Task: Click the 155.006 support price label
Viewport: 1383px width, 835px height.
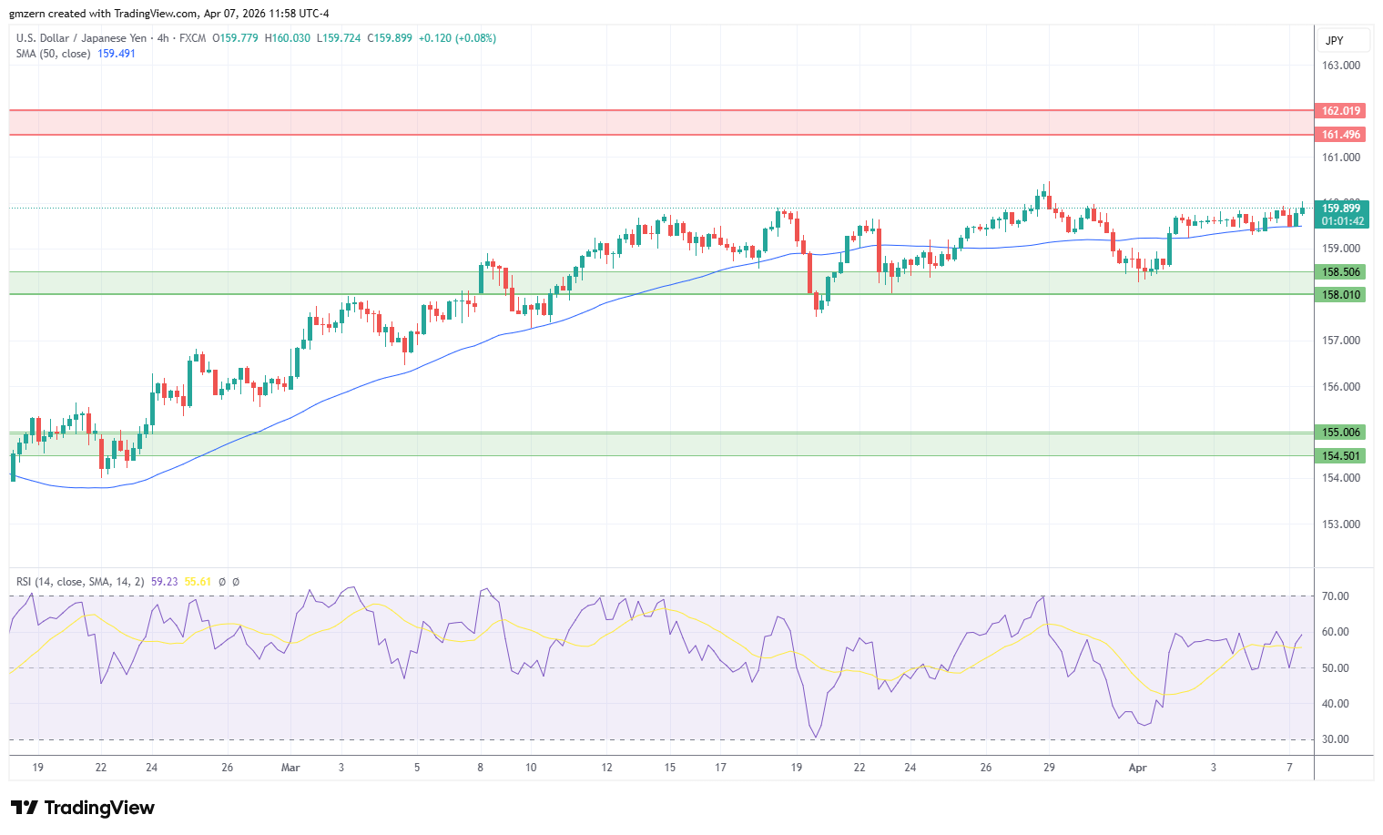Action: 1340,433
